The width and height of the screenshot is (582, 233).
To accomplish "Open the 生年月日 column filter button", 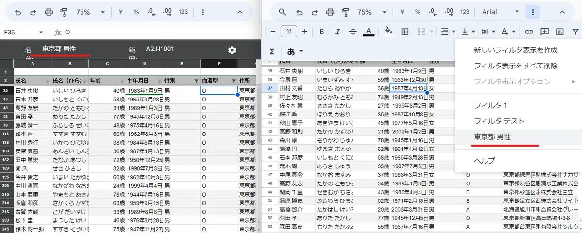I will [159, 81].
